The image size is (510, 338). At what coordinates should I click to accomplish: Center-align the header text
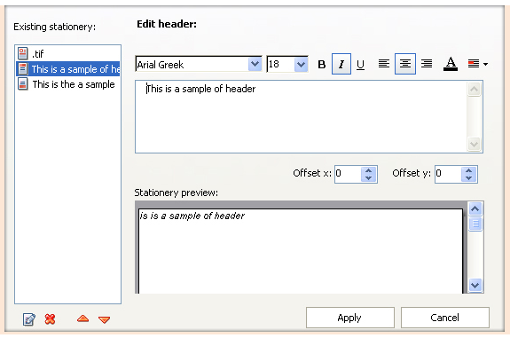[405, 64]
